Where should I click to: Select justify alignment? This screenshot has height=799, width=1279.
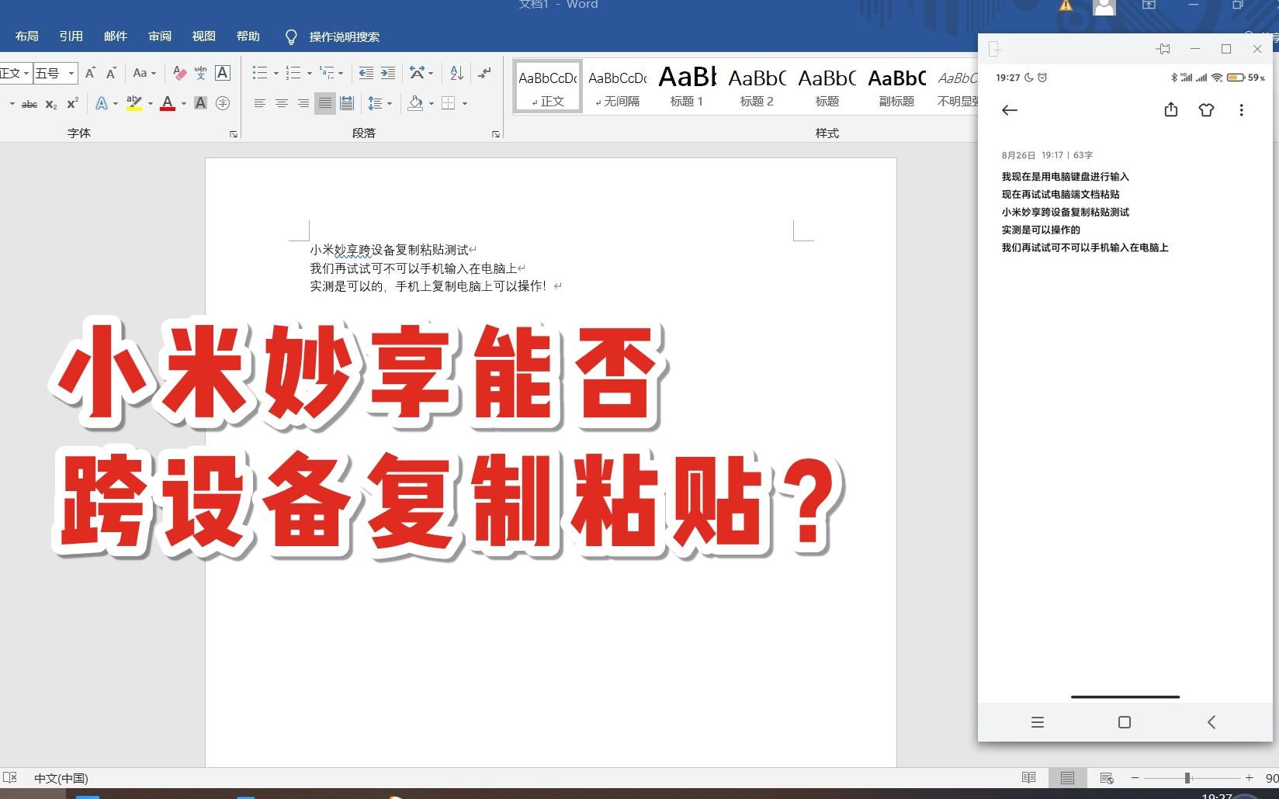pyautogui.click(x=325, y=103)
